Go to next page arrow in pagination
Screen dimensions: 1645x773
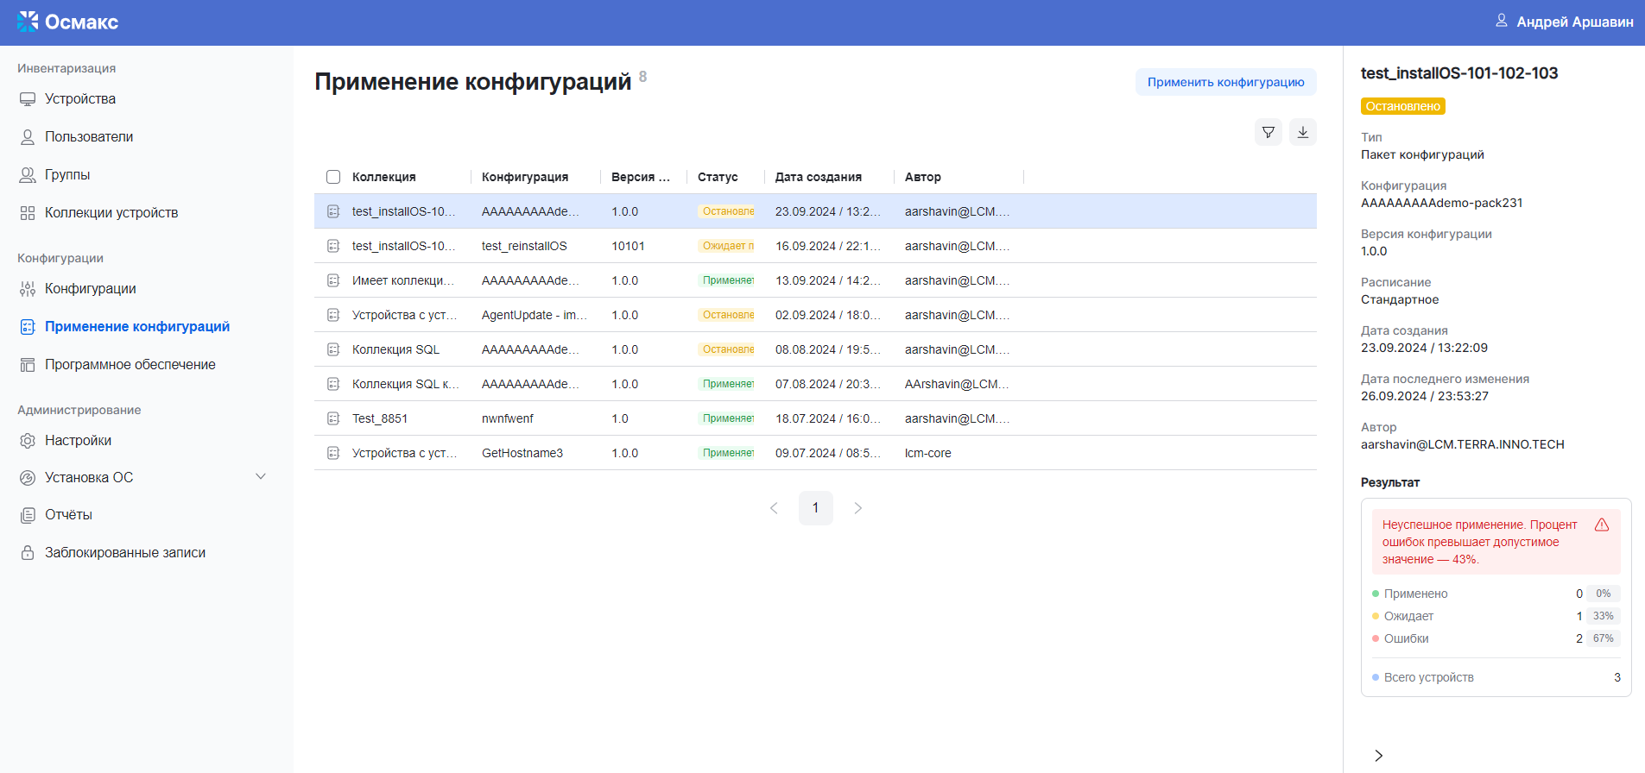857,508
